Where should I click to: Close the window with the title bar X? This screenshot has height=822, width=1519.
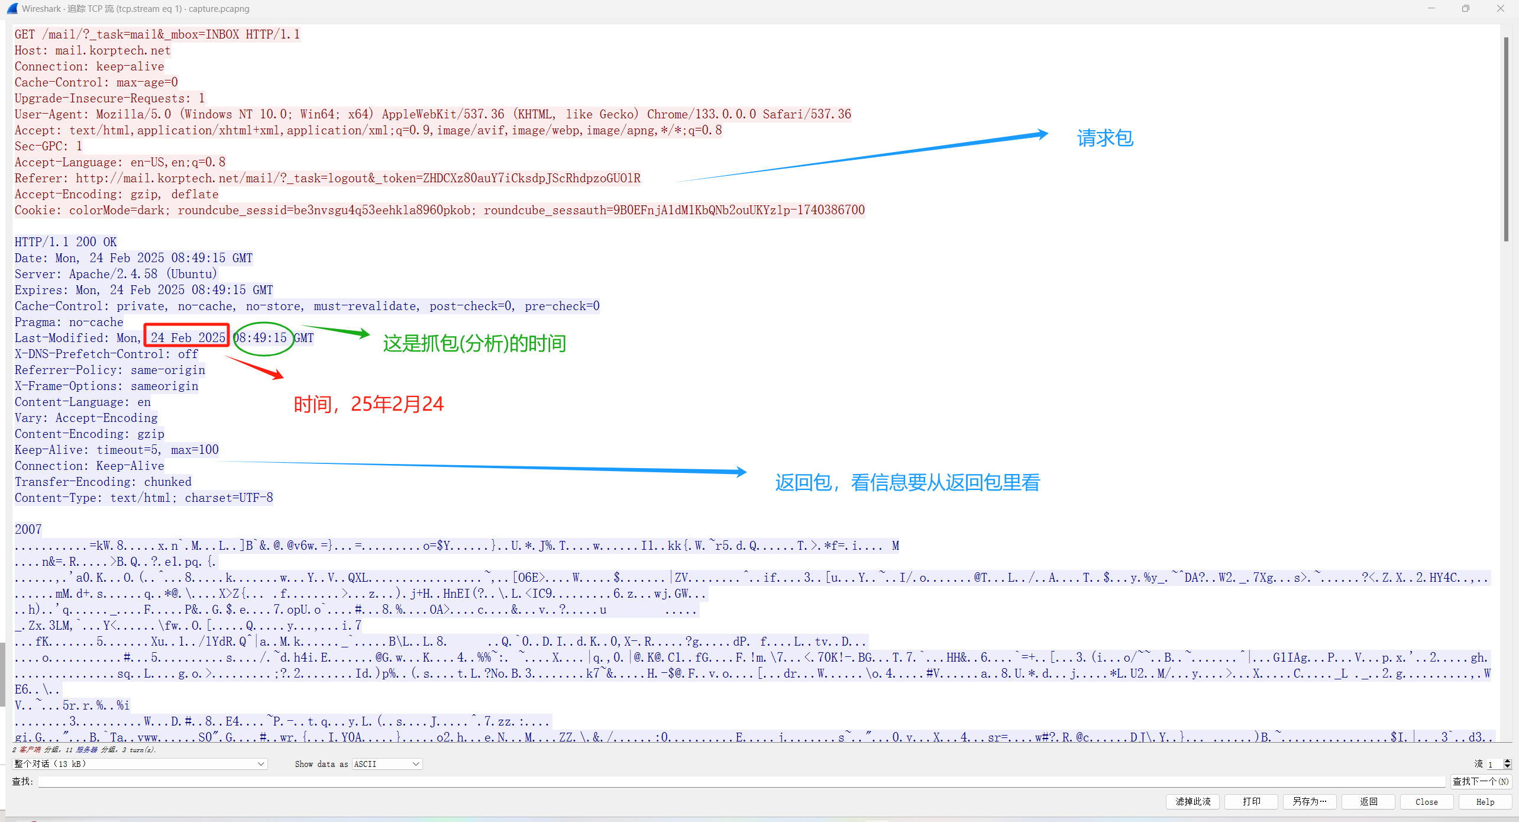1500,8
